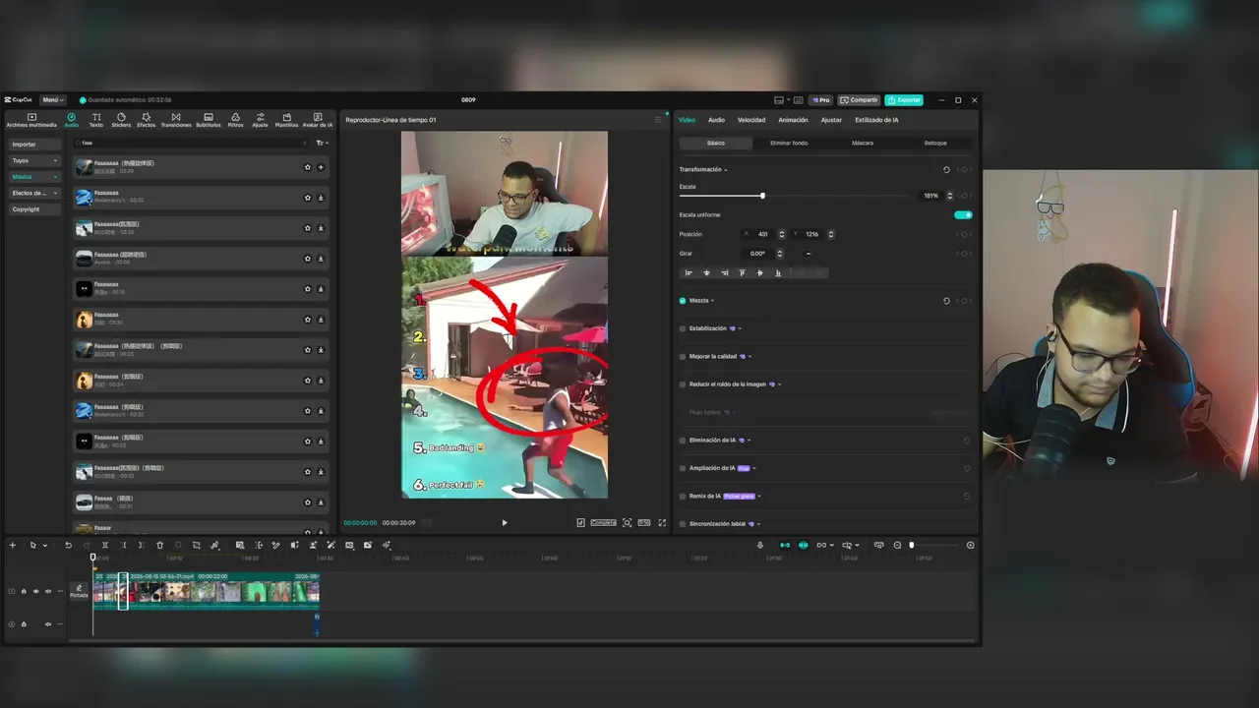
Task: Expand the Música category
Action: point(34,177)
